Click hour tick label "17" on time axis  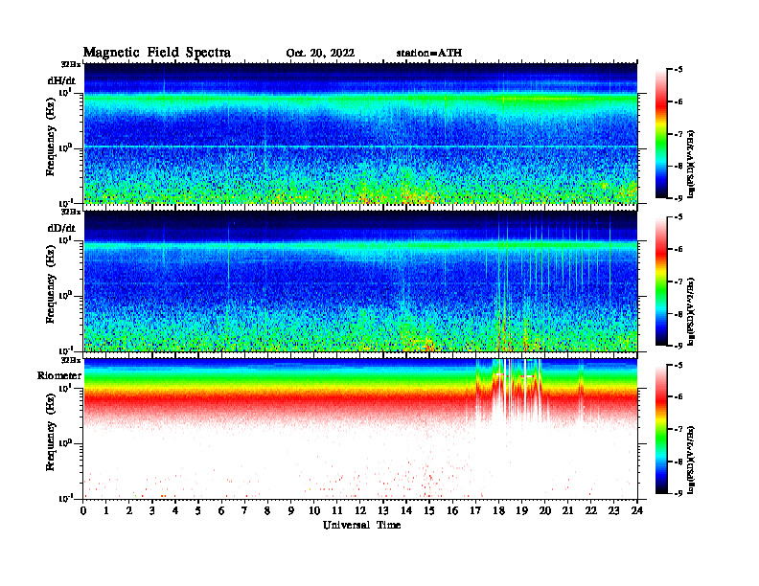475,511
